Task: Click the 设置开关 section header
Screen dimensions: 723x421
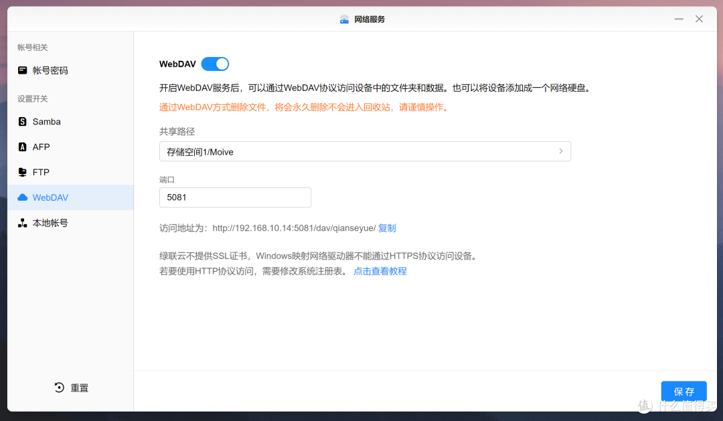Action: (33, 98)
